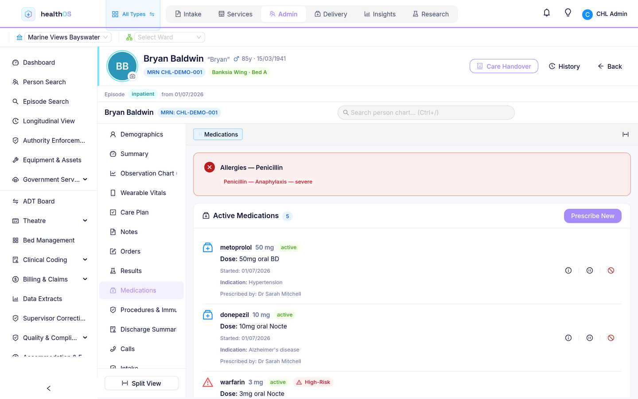
Task: Pause the donepezil medication
Action: tap(590, 338)
